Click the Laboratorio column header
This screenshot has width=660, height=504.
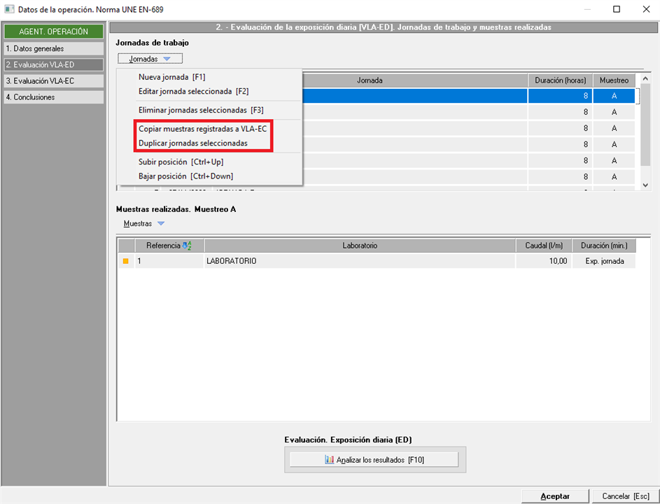(x=360, y=246)
